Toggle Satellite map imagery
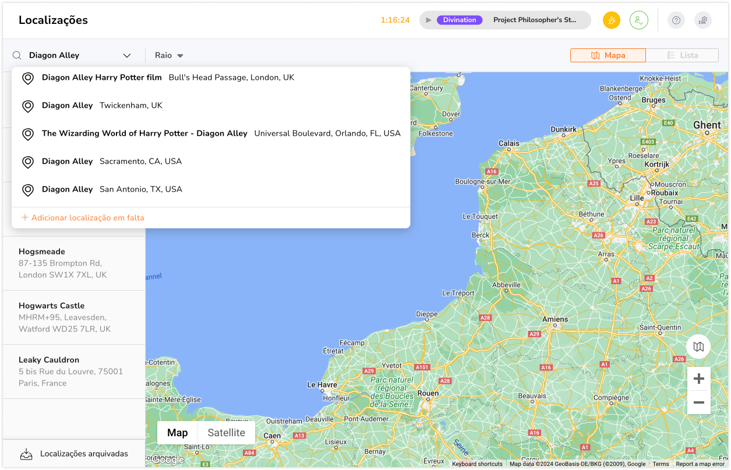The width and height of the screenshot is (731, 470). 226,433
